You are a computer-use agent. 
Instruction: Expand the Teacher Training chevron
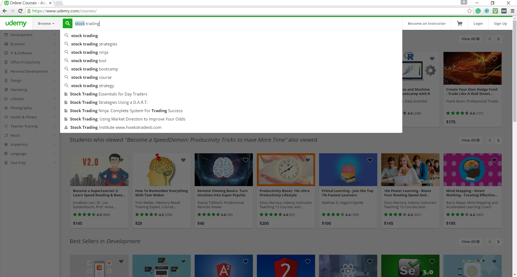55,126
